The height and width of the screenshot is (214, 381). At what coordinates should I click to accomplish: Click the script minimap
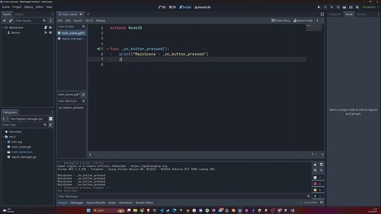pos(314,27)
